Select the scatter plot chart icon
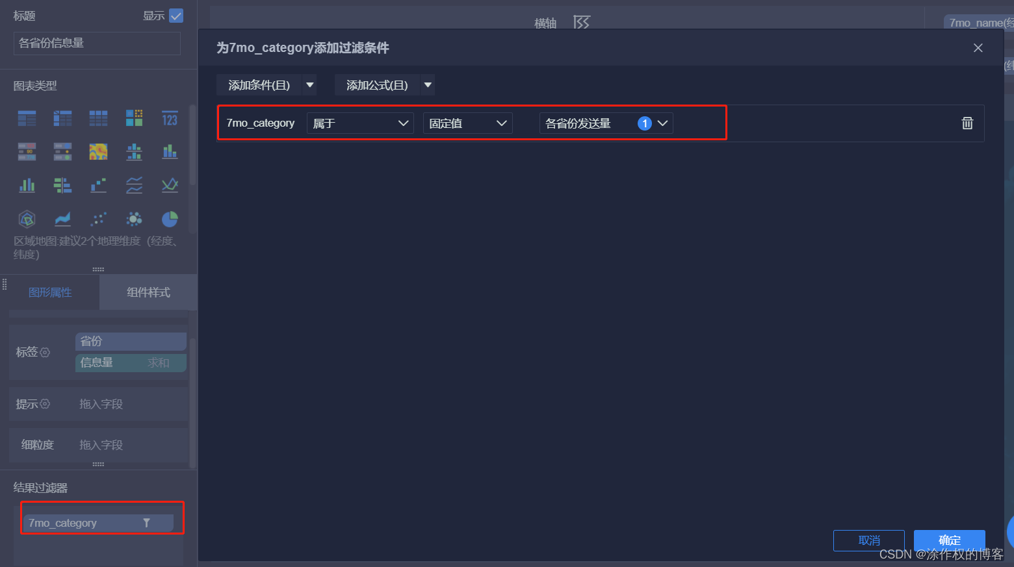 pos(98,219)
